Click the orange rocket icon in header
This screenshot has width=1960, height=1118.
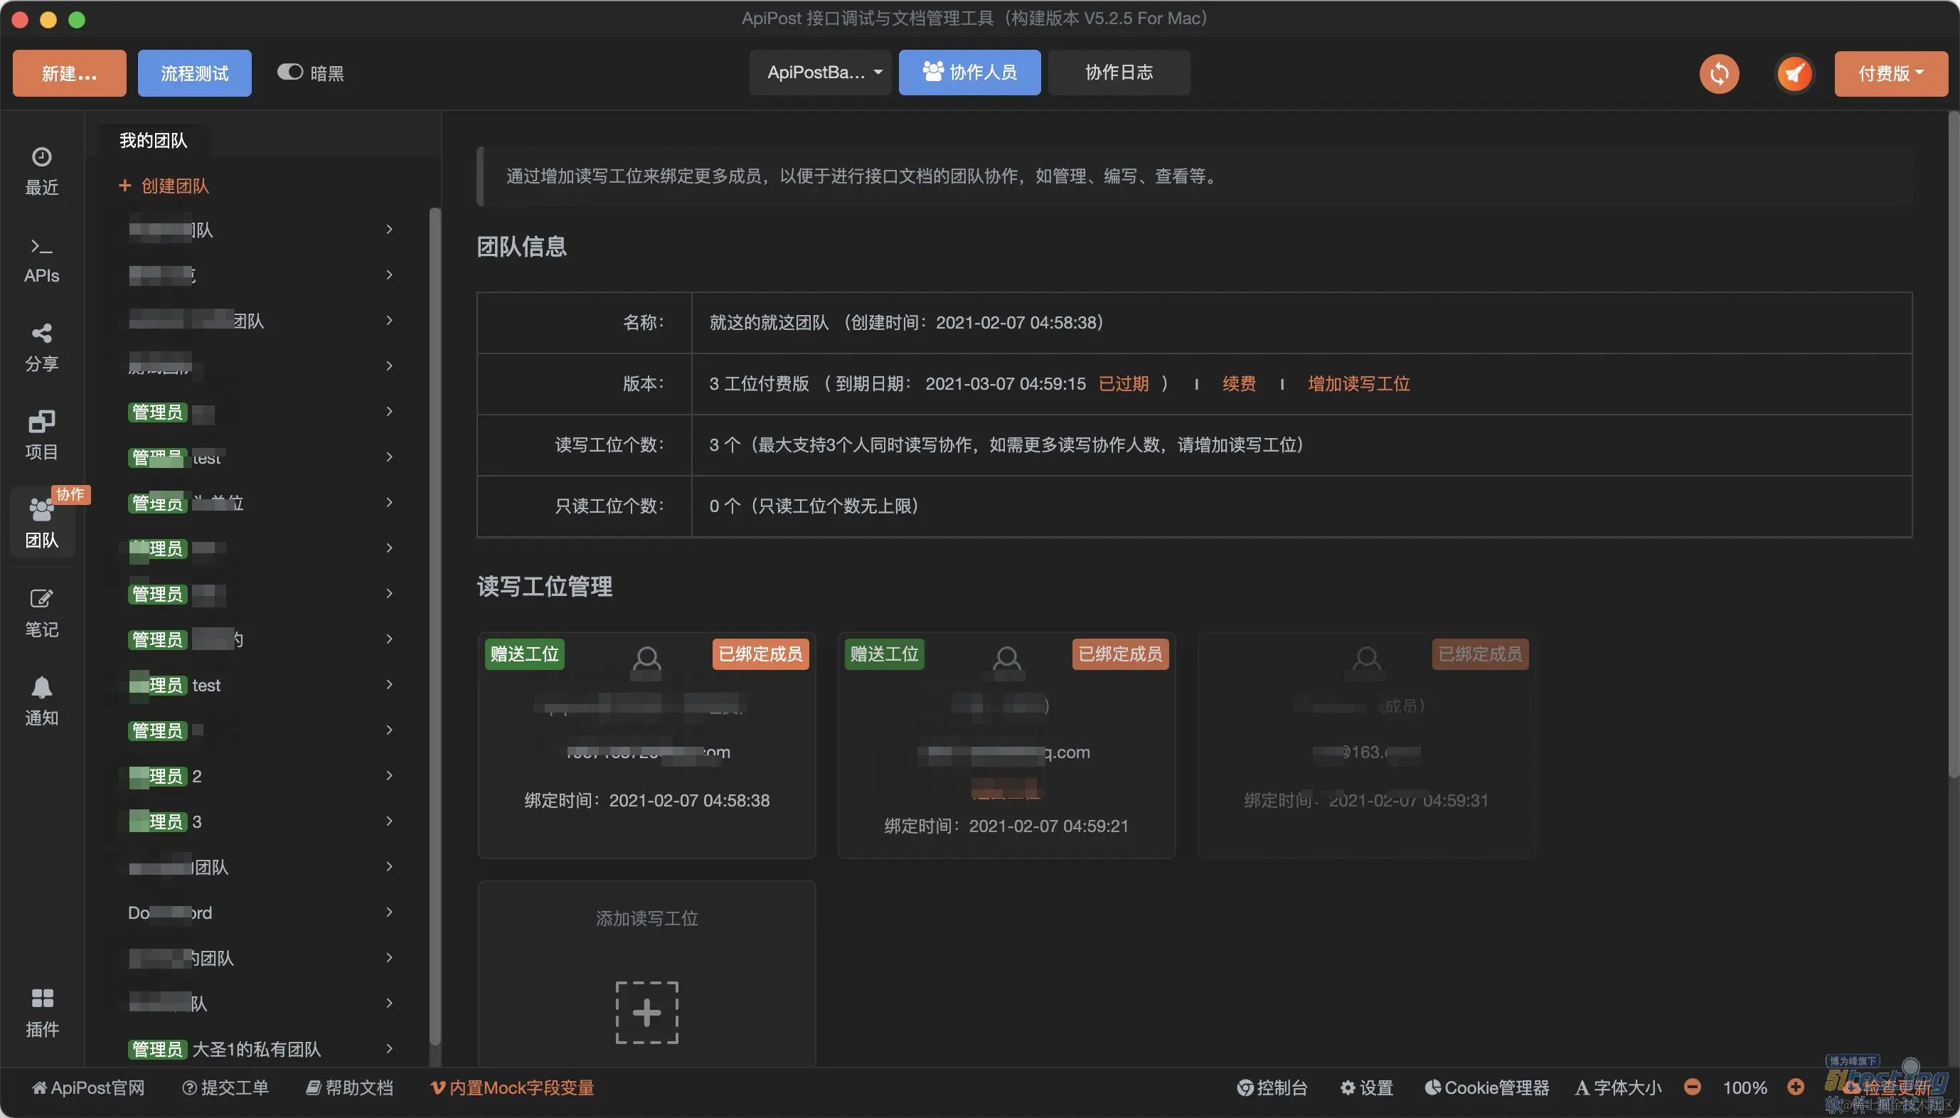pos(1794,74)
